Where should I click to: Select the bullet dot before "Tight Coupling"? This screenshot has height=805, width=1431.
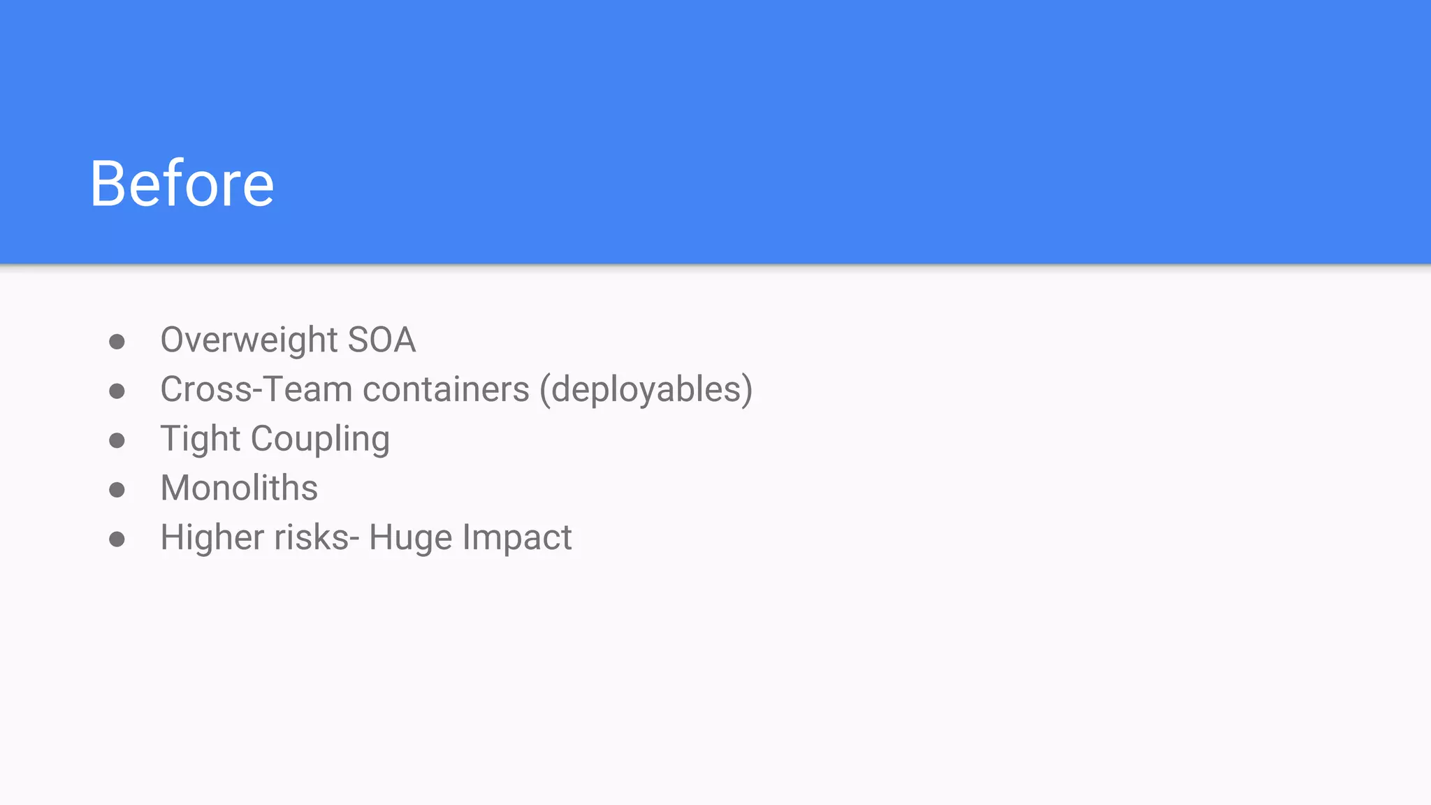(x=117, y=440)
